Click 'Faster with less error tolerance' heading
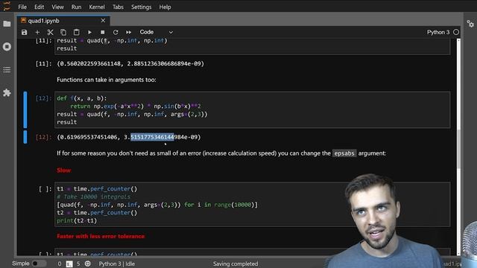The image size is (477, 268). tap(101, 237)
